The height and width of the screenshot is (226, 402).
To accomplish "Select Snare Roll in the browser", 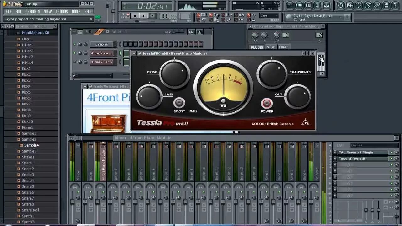I will tap(30, 210).
